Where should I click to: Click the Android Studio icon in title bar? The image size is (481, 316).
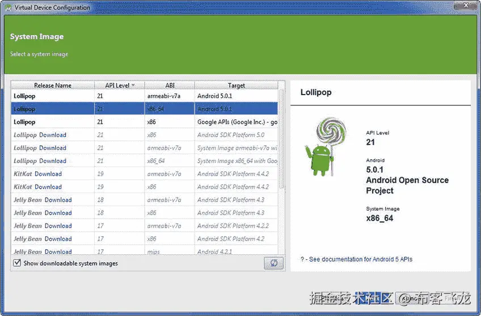coord(9,8)
